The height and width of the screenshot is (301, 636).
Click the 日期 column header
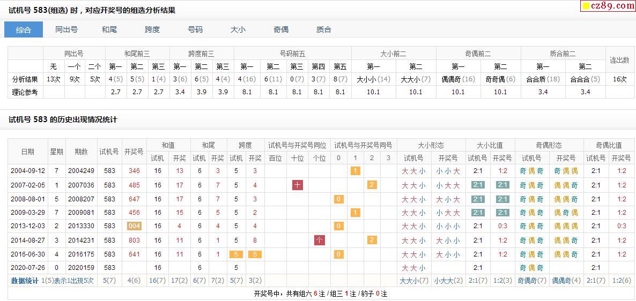tap(27, 152)
